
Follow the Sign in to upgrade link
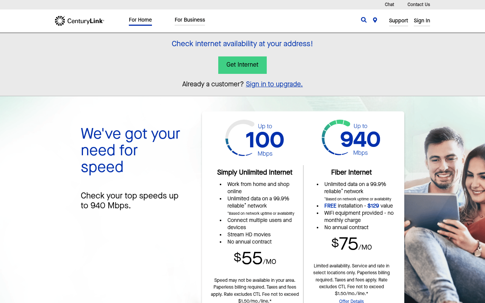274,84
